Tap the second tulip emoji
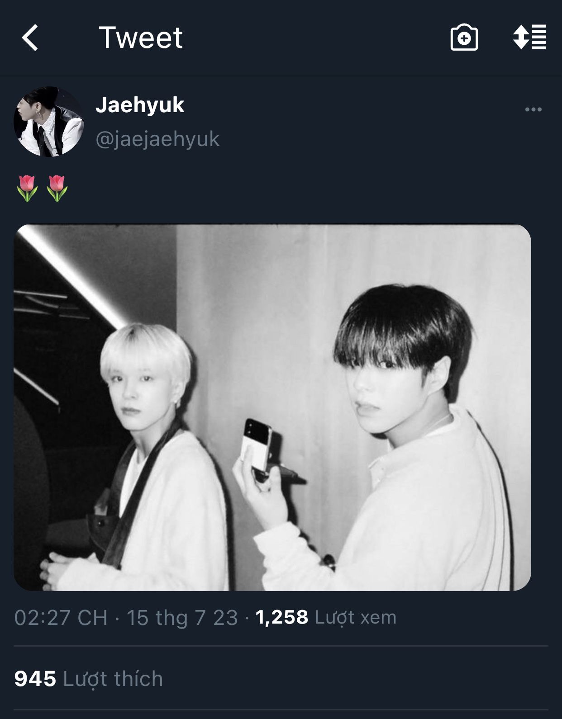This screenshot has height=719, width=562. click(57, 188)
